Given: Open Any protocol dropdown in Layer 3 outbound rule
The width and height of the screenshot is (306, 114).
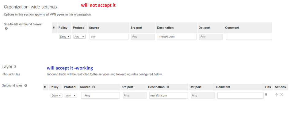Looking at the screenshot, I should pyautogui.click(x=71, y=96).
